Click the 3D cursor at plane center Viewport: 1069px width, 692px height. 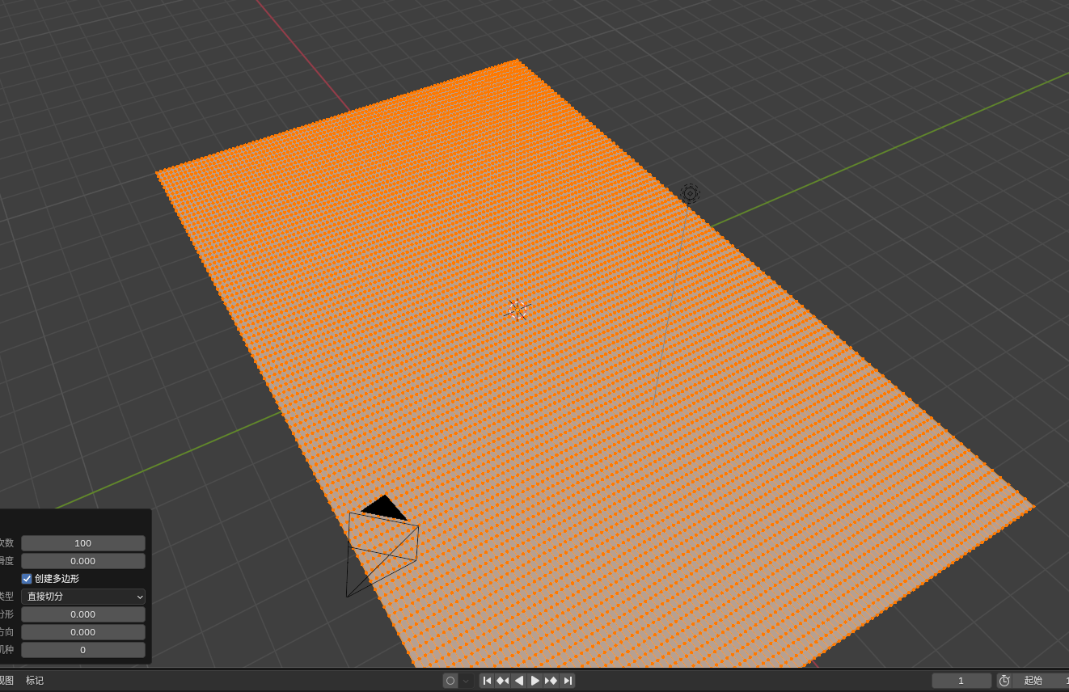(x=518, y=310)
